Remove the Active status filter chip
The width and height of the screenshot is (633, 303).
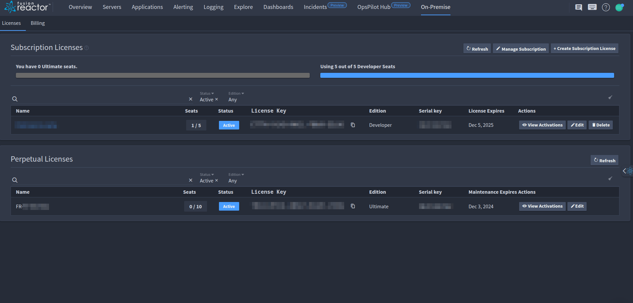pos(217,99)
